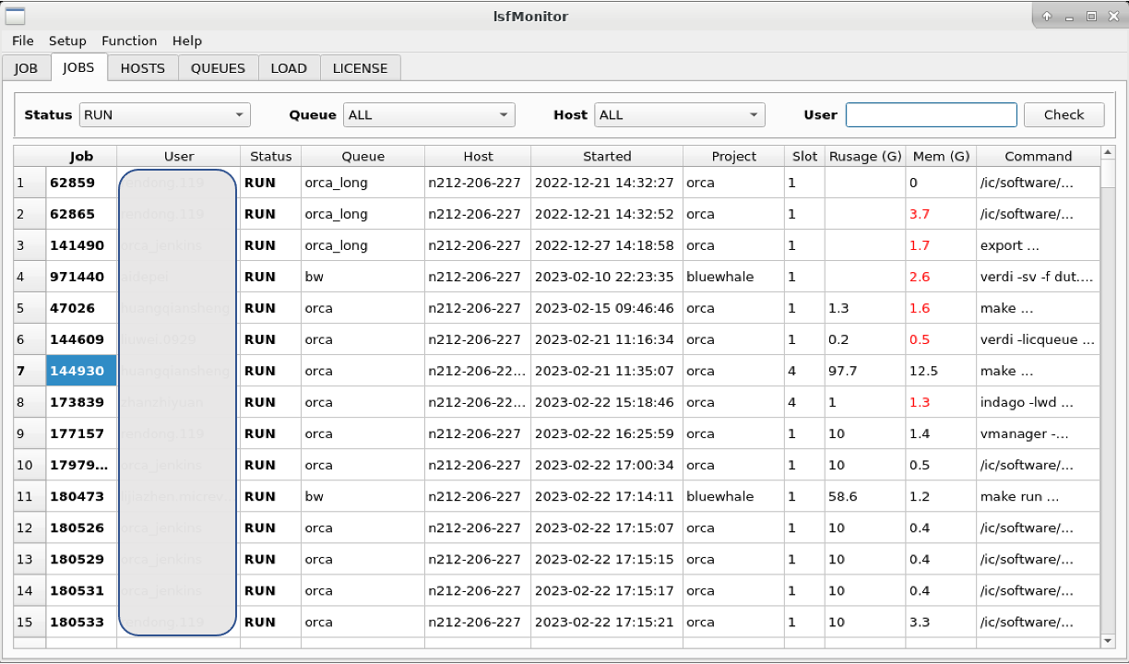Click the lsfMonitor window icon
The height and width of the screenshot is (664, 1129).
point(13,16)
